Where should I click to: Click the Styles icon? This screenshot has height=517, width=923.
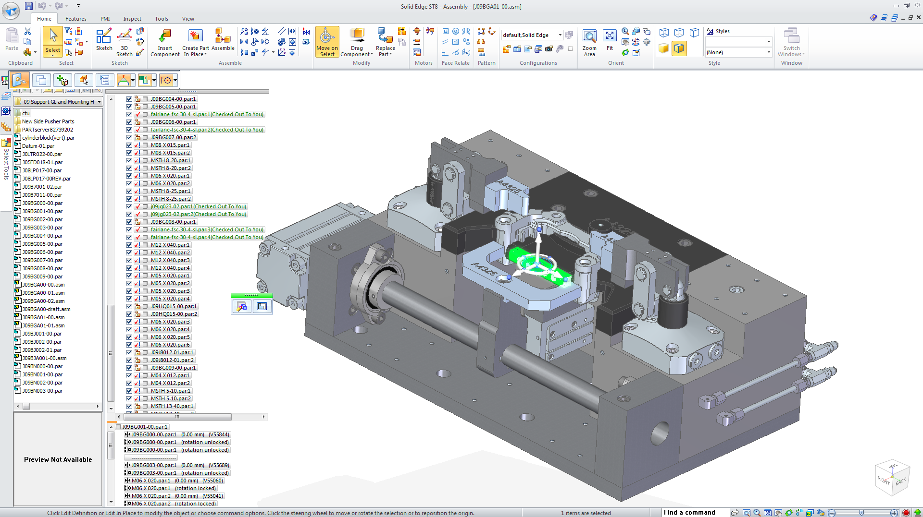point(710,31)
